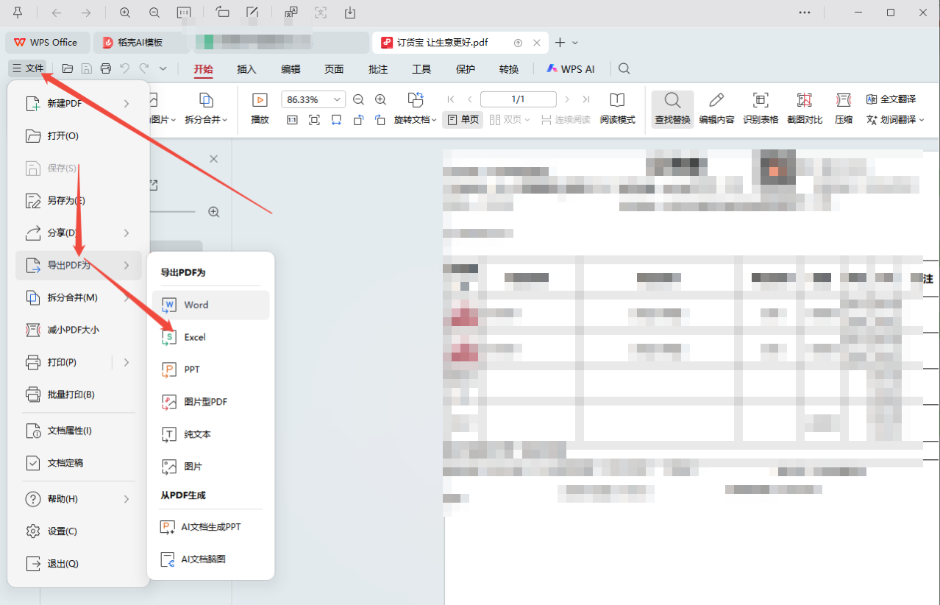Click the pin icon in the title bar

pos(18,13)
